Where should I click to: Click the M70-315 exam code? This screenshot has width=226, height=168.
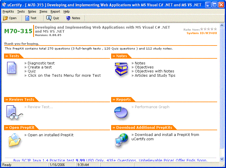click(x=18, y=31)
